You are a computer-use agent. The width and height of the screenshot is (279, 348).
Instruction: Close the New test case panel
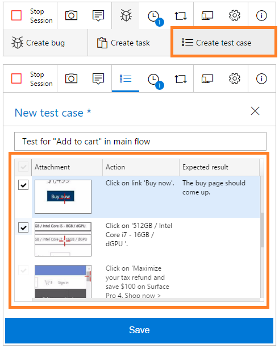(x=255, y=111)
